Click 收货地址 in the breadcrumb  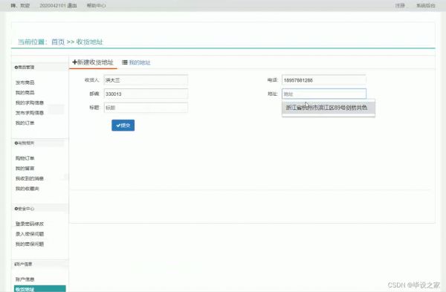click(89, 42)
